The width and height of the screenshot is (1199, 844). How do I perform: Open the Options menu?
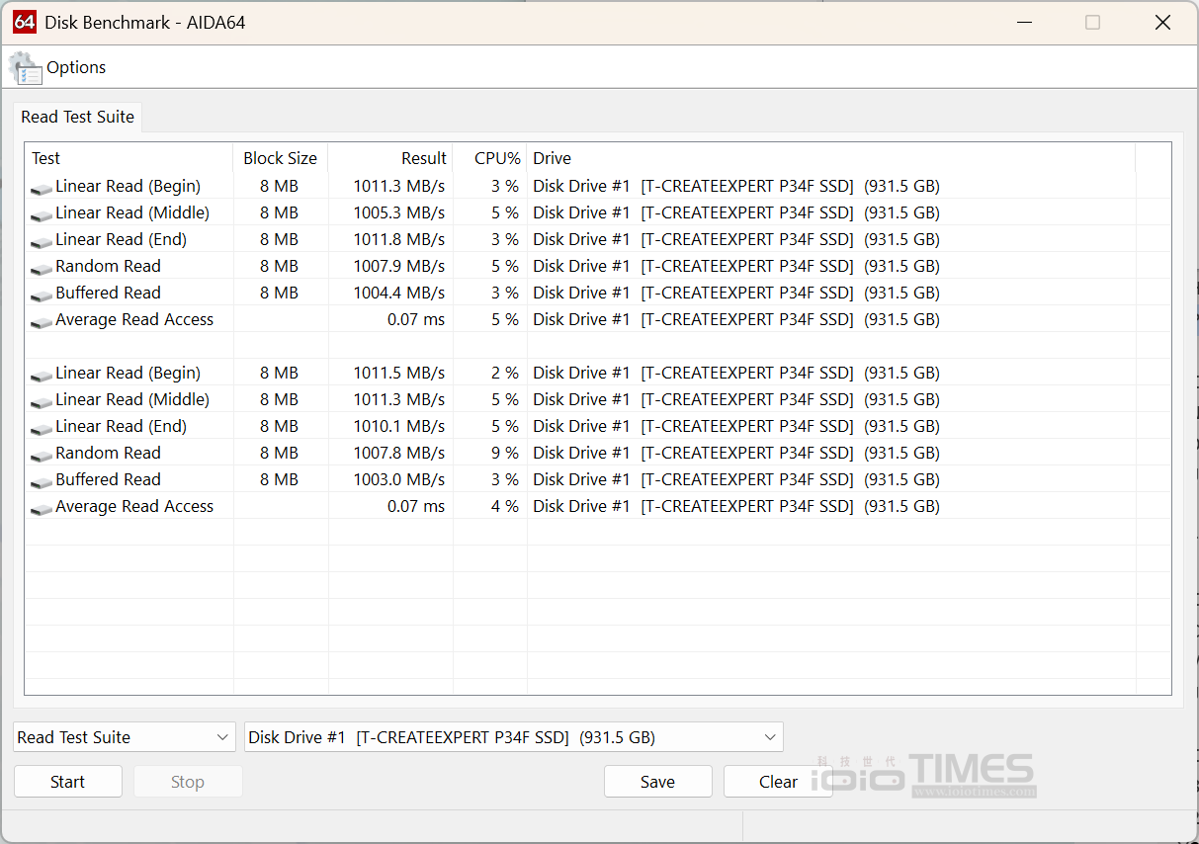(x=76, y=68)
